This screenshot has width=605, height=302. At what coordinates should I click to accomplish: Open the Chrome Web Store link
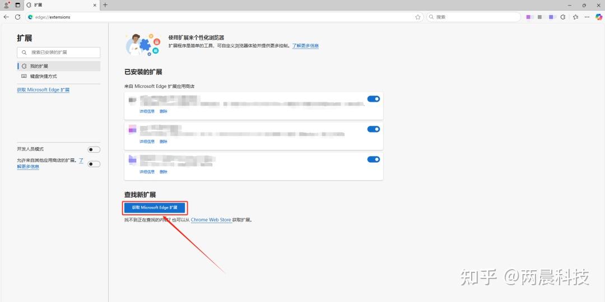[x=211, y=220]
